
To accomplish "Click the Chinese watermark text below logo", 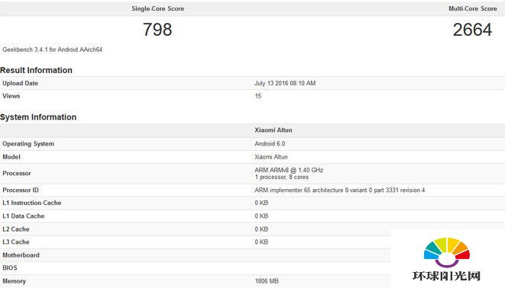I will [446, 276].
